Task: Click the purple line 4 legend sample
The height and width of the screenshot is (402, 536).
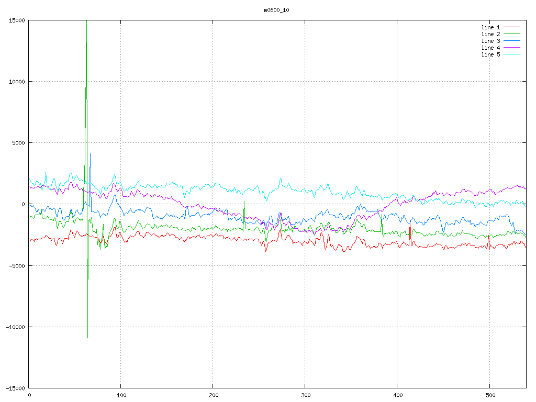Action: pos(512,48)
